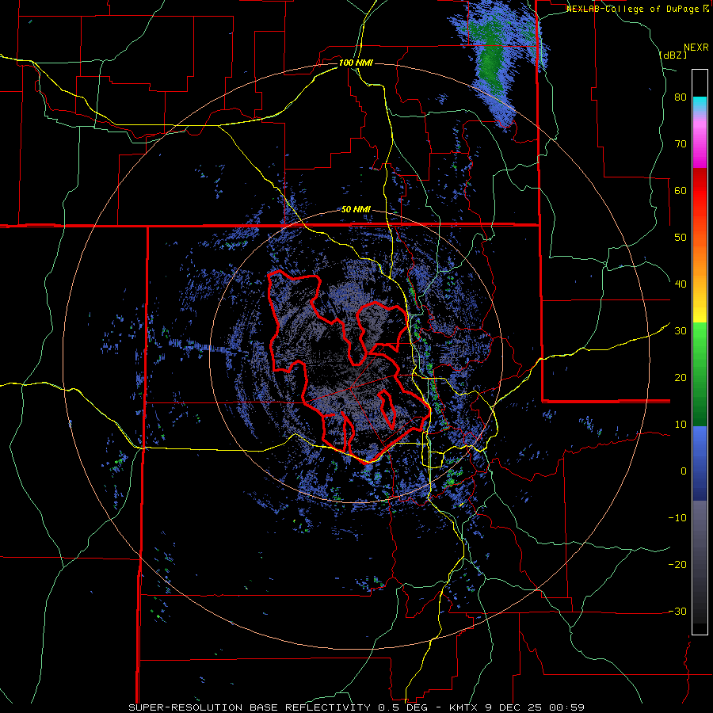Click the 100 NMI range ring label
This screenshot has width=713, height=713.
tap(356, 63)
